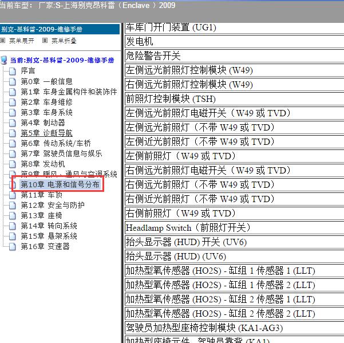Select 第2章 车身维修 in tree
Screen dimensions: 344x343
46,102
